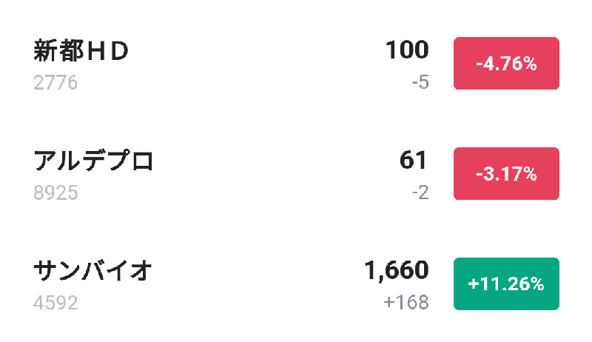This screenshot has width=592, height=342.
Task: Click the red -4.76% change badge
Action: point(506,64)
